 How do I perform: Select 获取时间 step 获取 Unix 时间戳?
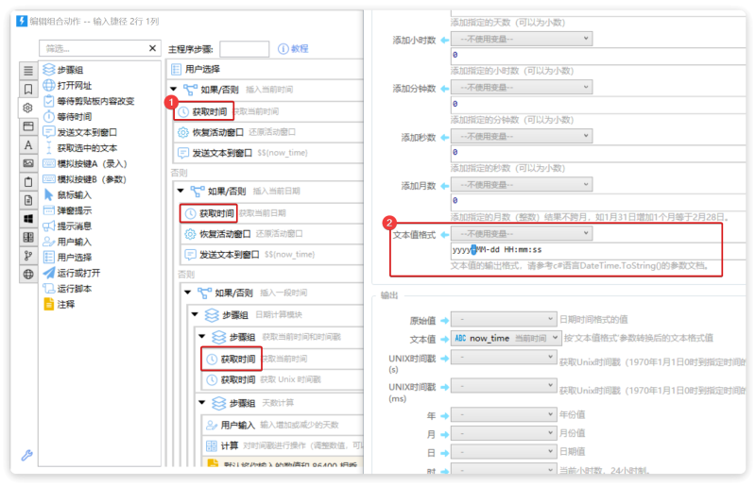pyautogui.click(x=283, y=379)
